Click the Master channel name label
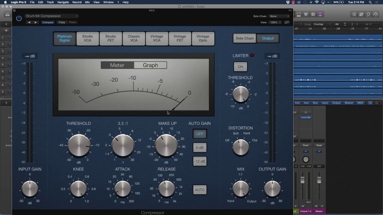The height and width of the screenshot is (215, 383). (x=319, y=211)
